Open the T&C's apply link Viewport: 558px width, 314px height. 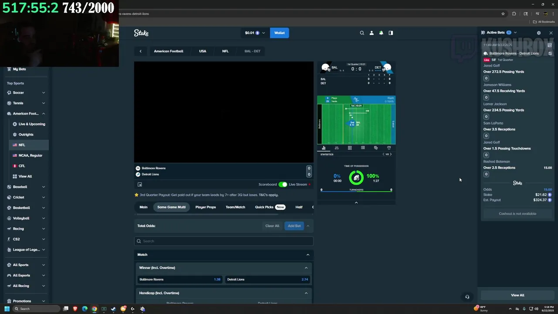tap(269, 195)
